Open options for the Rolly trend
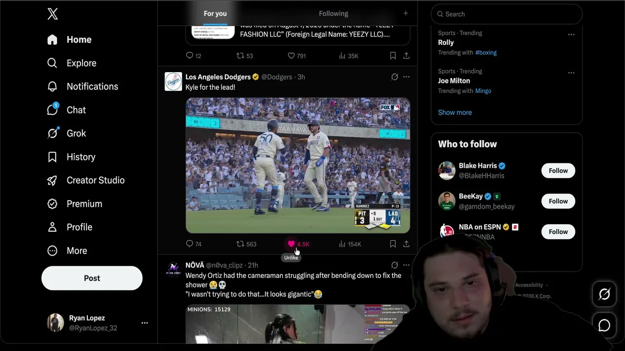 click(x=571, y=35)
